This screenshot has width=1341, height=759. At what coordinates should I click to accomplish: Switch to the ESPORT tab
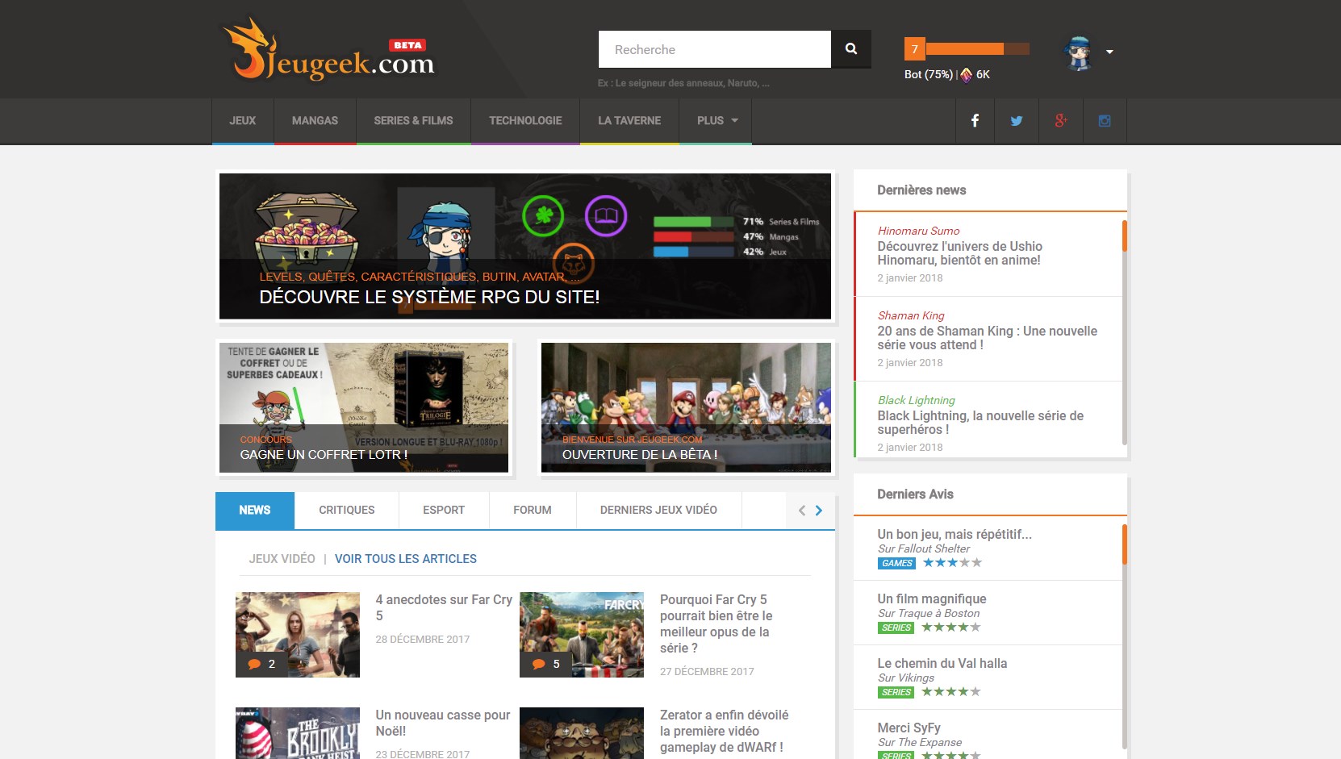point(444,511)
